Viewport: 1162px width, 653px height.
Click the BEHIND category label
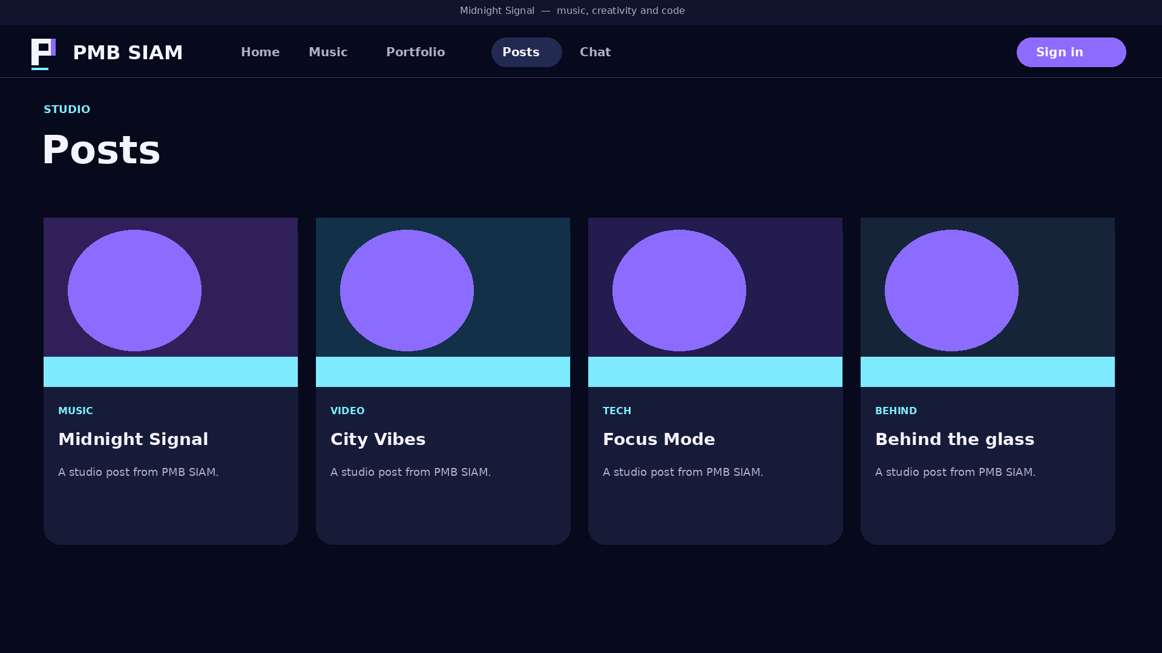click(x=896, y=411)
